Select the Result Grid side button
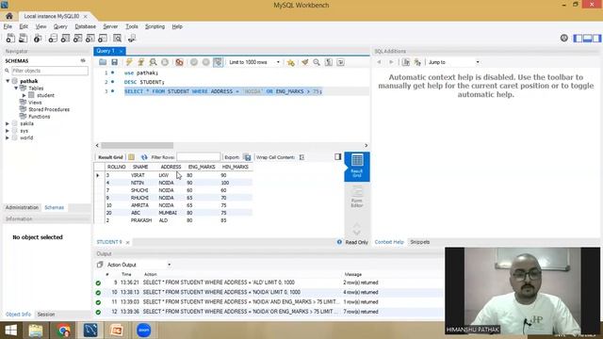Image resolution: width=603 pixels, height=339 pixels. click(357, 167)
